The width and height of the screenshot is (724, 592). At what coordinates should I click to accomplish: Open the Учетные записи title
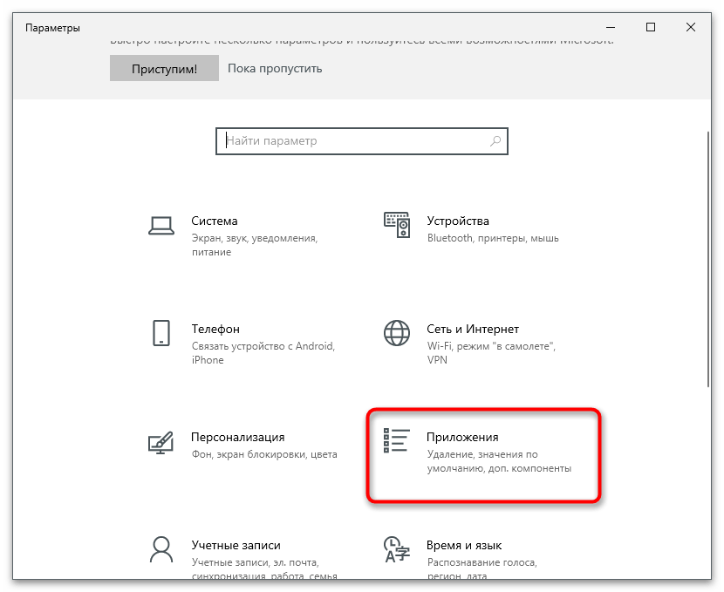(236, 545)
